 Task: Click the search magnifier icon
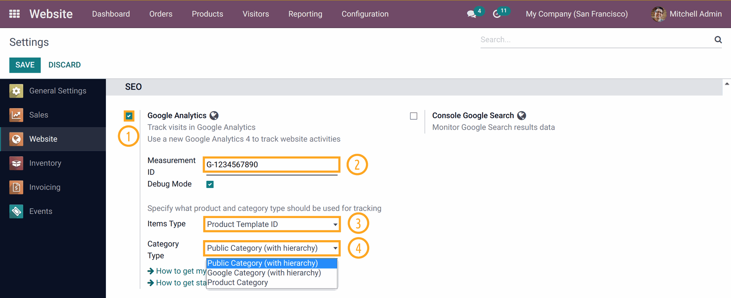[x=718, y=40]
